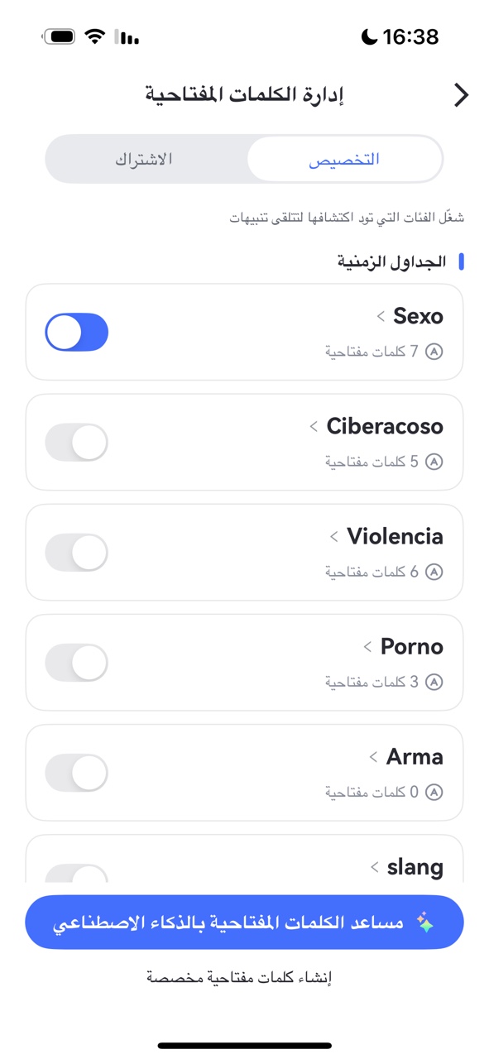The width and height of the screenshot is (489, 1059).
Task: Disable the Sexo category toggle
Action: (x=76, y=332)
